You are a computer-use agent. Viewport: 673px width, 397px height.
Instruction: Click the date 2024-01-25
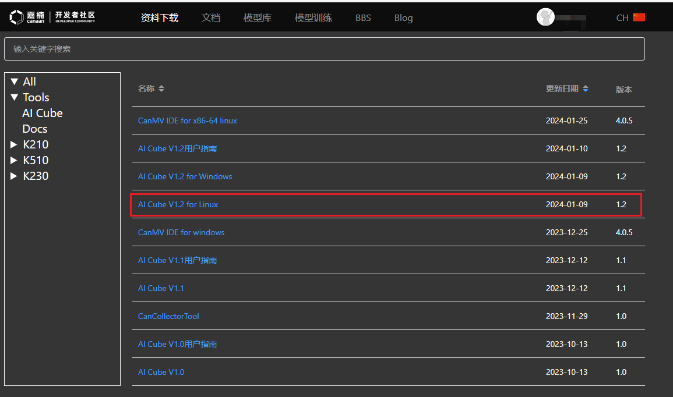pyautogui.click(x=566, y=120)
